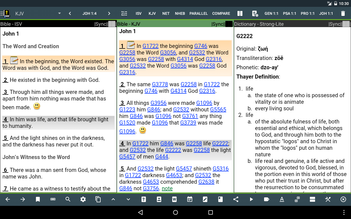Start text-to-speech with the play icon
The image size is (351, 219).
251,199
